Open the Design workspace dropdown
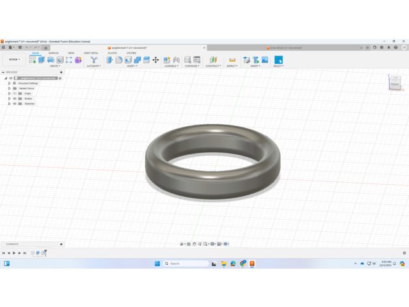Viewport: 409px width, 307px height. pos(14,60)
